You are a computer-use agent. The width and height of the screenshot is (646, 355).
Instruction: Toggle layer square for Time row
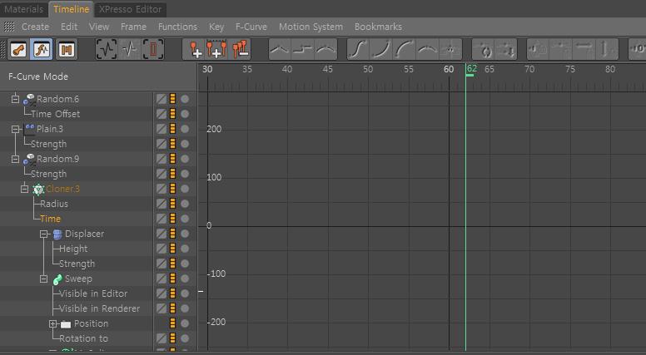point(161,219)
